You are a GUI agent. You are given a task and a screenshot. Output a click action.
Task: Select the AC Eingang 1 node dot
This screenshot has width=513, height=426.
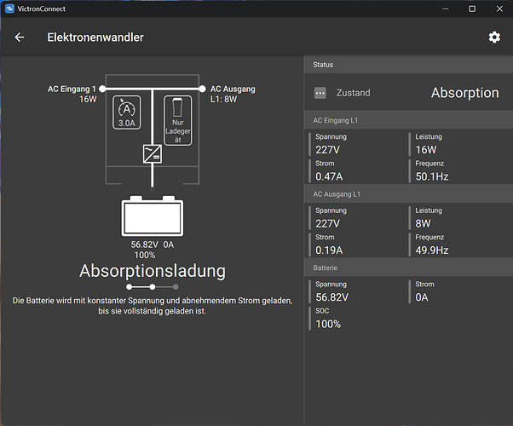click(102, 89)
